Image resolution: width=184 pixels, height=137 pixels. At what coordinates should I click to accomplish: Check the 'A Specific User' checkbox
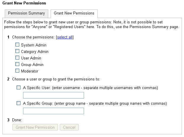(x=19, y=88)
